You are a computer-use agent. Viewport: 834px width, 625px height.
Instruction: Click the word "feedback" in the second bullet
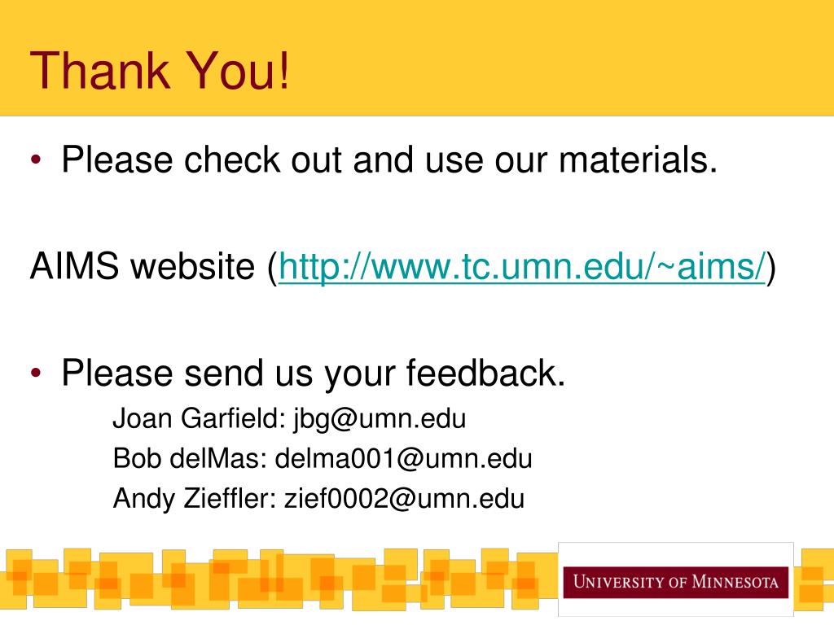coord(485,373)
